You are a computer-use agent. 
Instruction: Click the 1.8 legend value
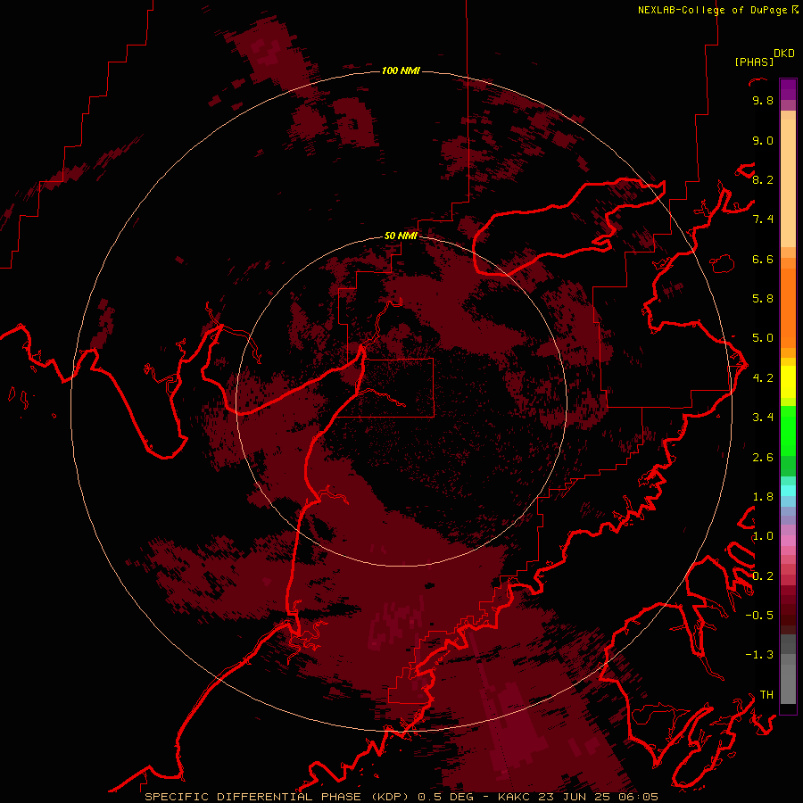(x=763, y=497)
